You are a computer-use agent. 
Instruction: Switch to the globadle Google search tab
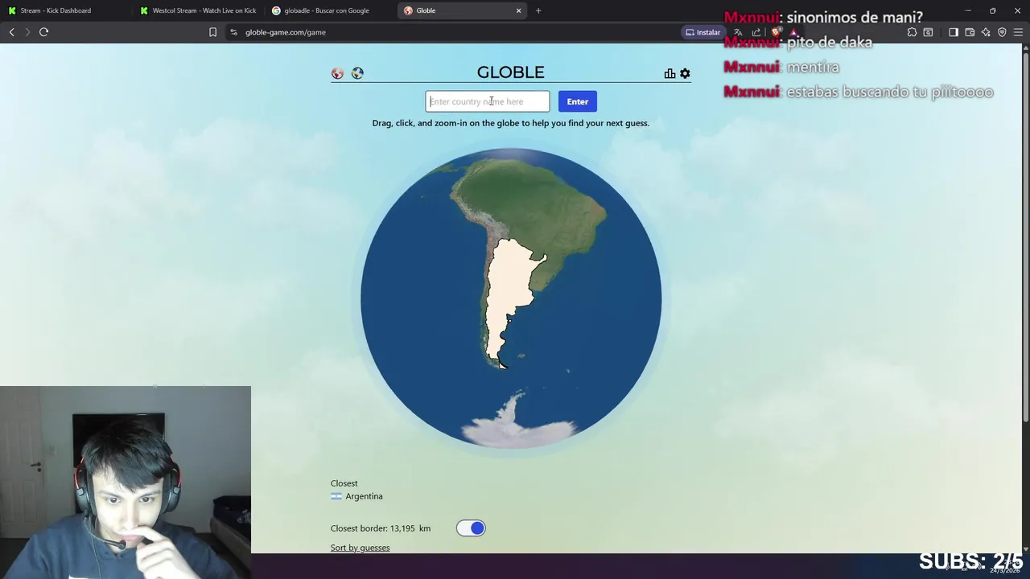coord(330,10)
